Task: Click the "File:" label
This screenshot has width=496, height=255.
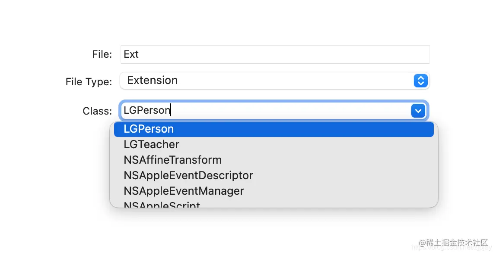Action: (x=102, y=54)
